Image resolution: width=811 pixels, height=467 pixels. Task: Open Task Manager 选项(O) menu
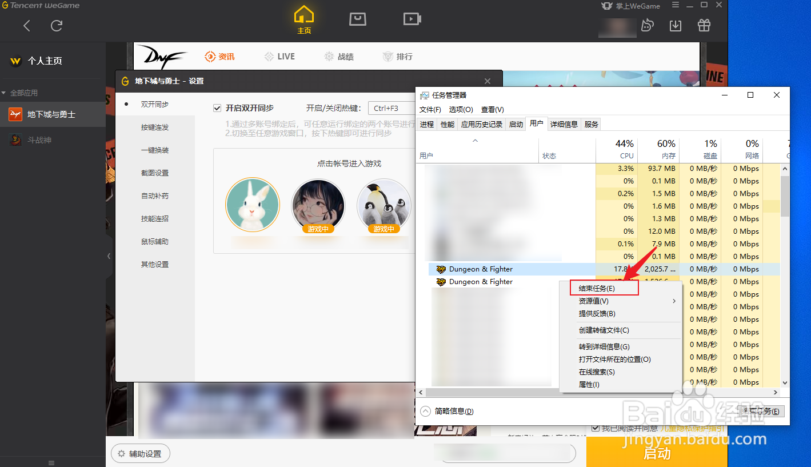pyautogui.click(x=461, y=110)
